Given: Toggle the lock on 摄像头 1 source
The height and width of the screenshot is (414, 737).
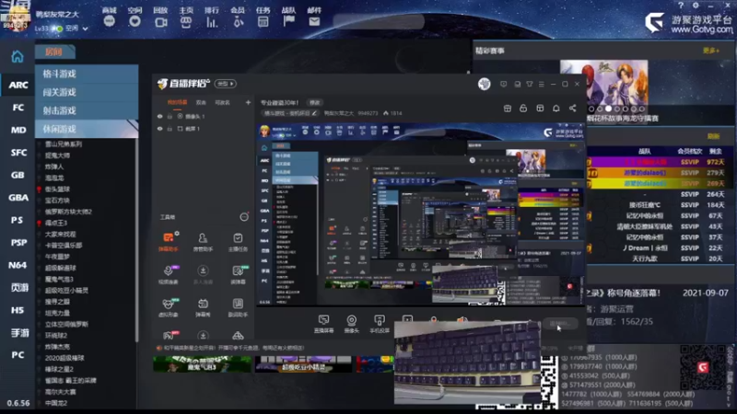Looking at the screenshot, I should (x=170, y=117).
